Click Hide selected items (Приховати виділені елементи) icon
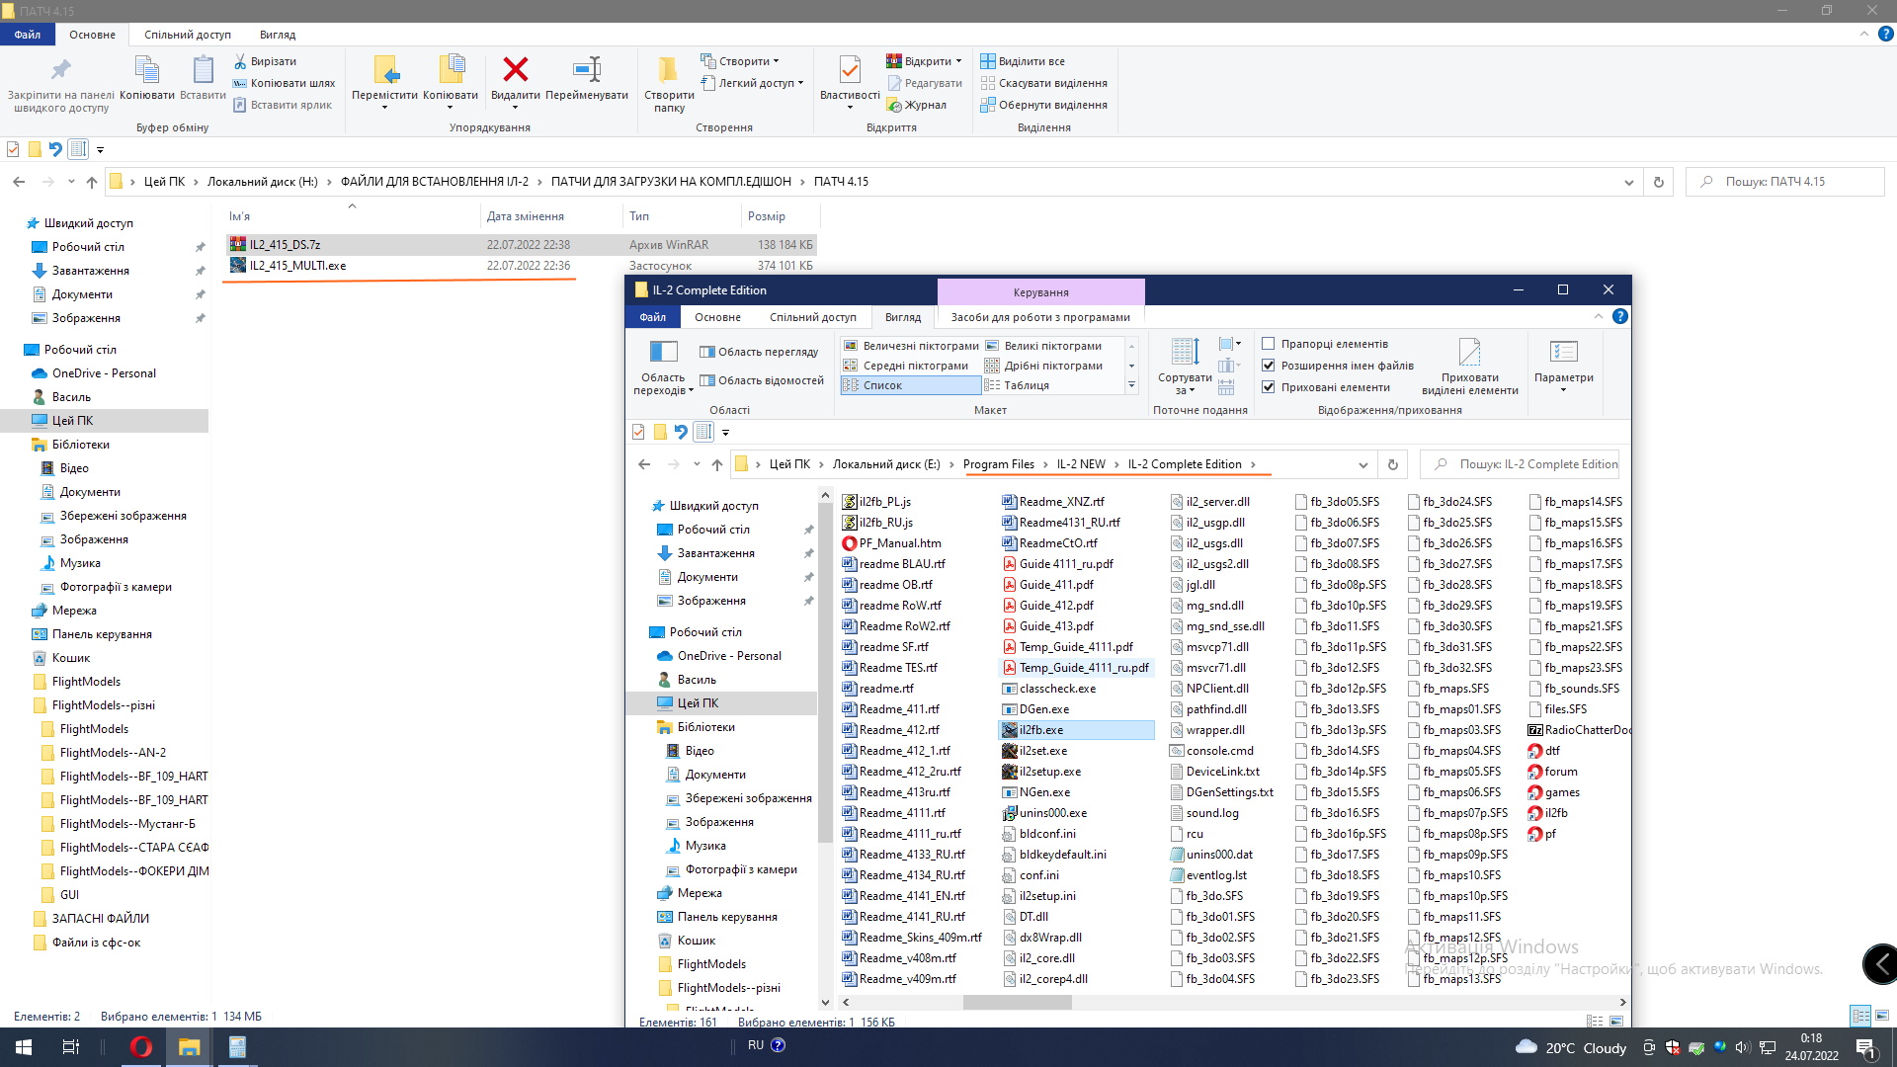 coord(1469,354)
